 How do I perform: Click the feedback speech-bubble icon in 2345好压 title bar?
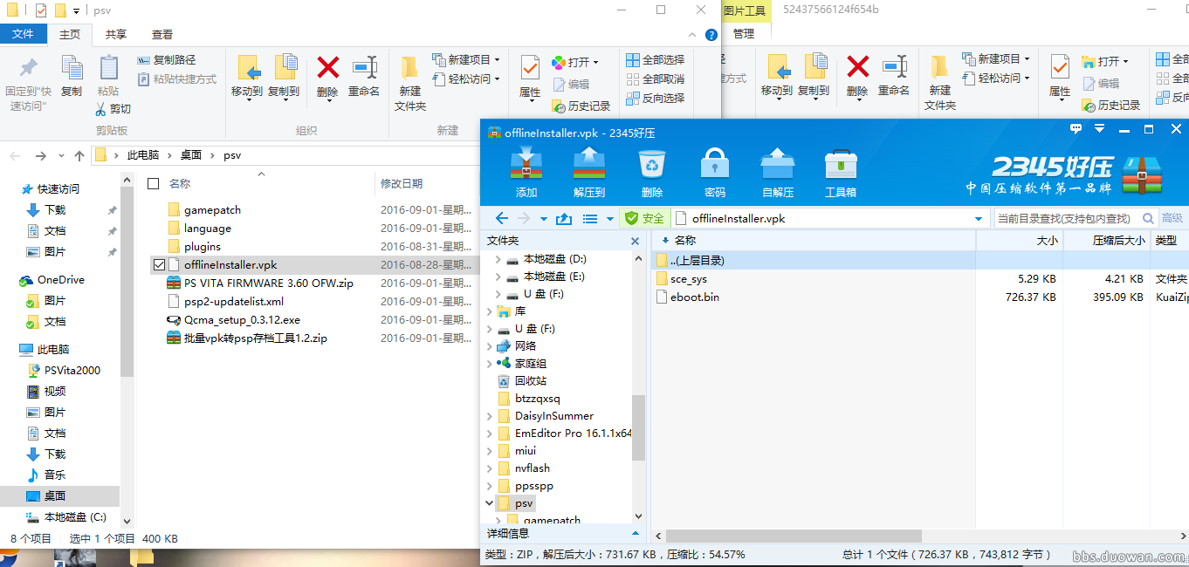pos(1076,129)
